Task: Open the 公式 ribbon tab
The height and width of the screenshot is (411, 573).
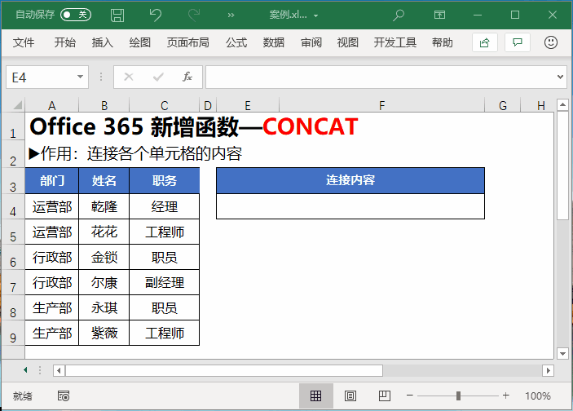Action: coord(236,42)
